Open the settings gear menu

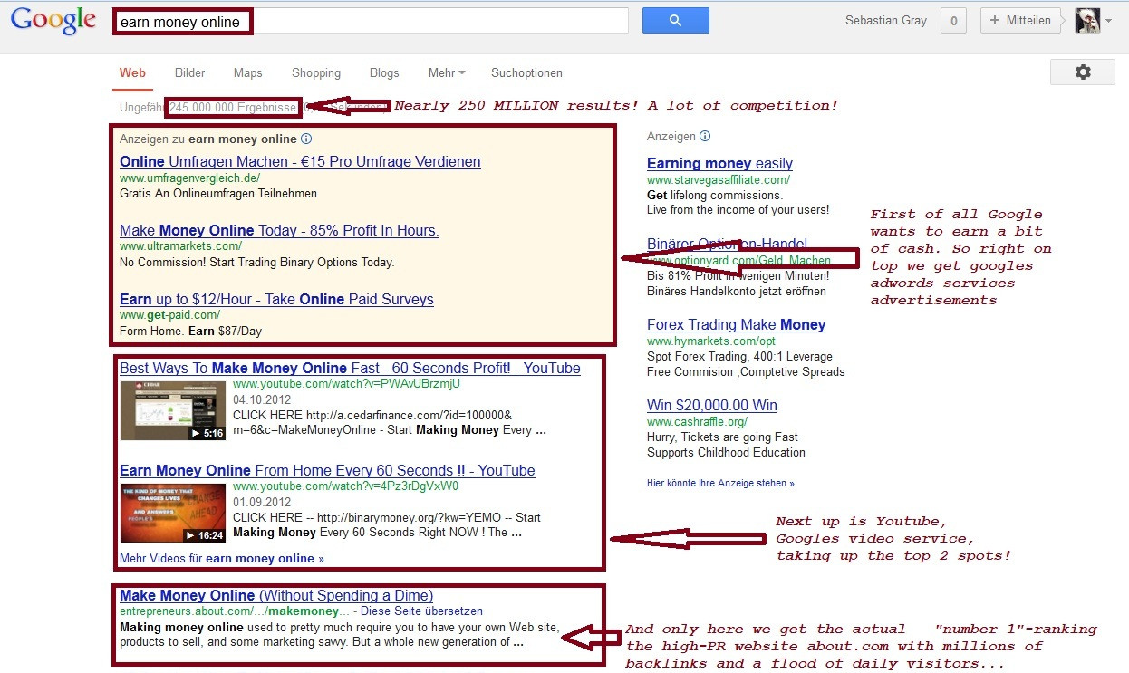(x=1082, y=72)
